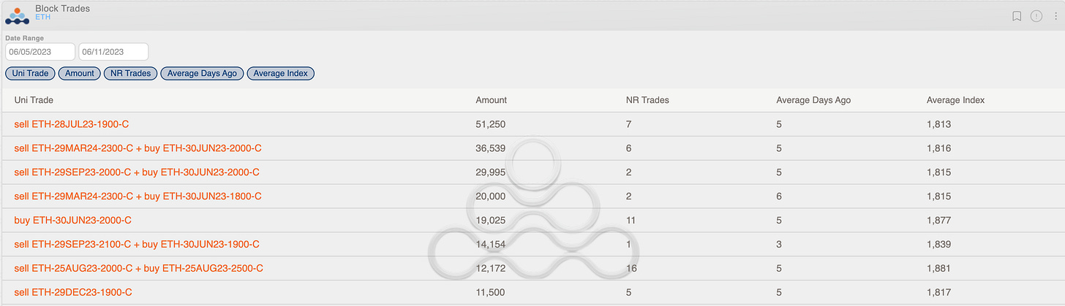Viewport: 1065px width, 306px height.
Task: Open end date field 06/11/2023
Action: pyautogui.click(x=113, y=52)
